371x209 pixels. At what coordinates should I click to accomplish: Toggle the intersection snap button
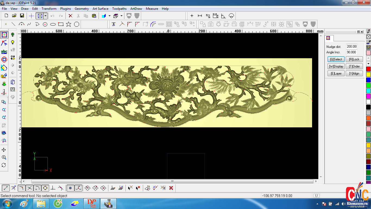point(30,188)
